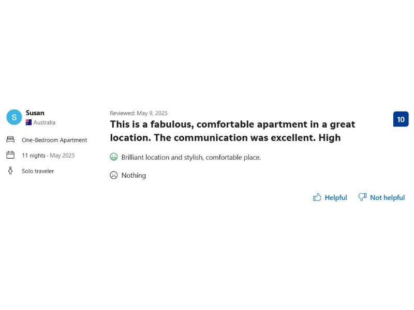414x310 pixels.
Task: Click the green smiley face icon
Action: coord(114,157)
